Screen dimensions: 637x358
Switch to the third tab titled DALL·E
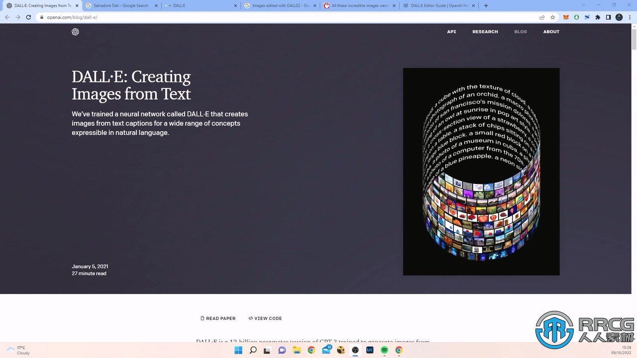(x=201, y=5)
